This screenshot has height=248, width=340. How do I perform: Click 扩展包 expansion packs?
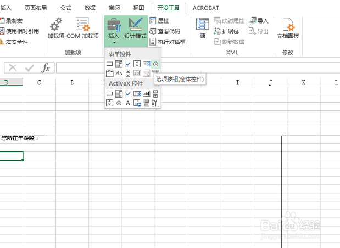tap(226, 31)
